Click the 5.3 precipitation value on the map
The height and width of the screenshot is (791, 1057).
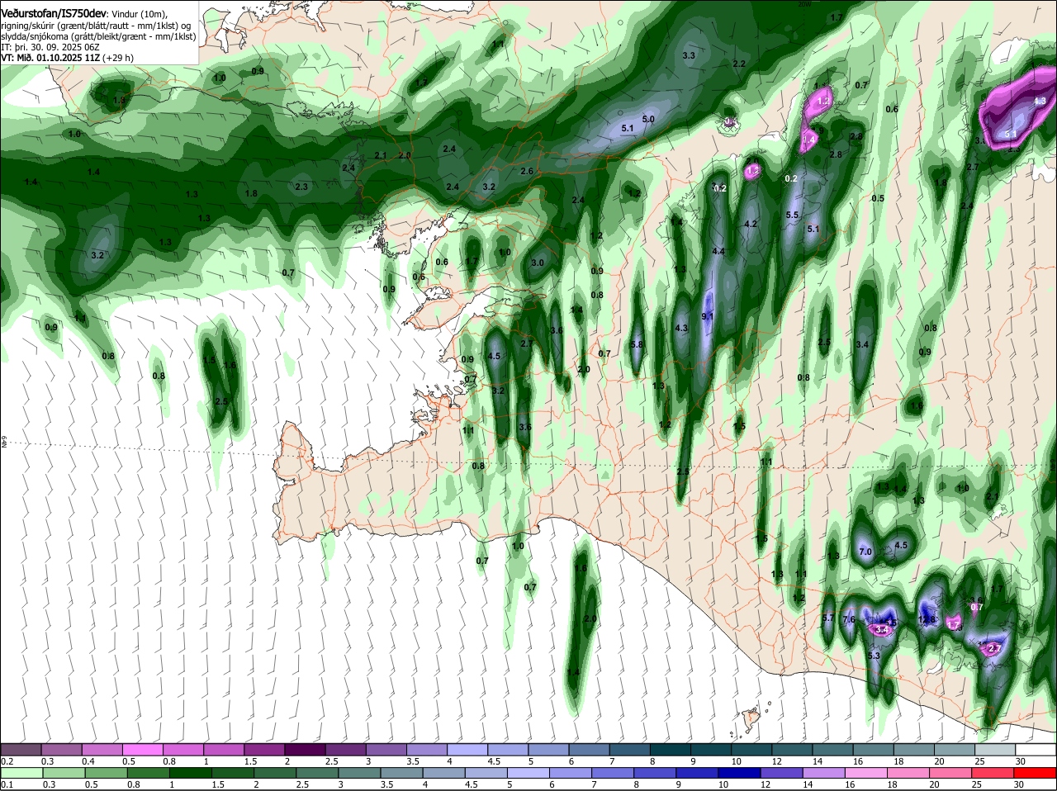pos(875,656)
